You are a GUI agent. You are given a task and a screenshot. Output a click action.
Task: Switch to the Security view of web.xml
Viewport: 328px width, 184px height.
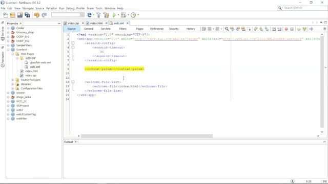pos(174,29)
